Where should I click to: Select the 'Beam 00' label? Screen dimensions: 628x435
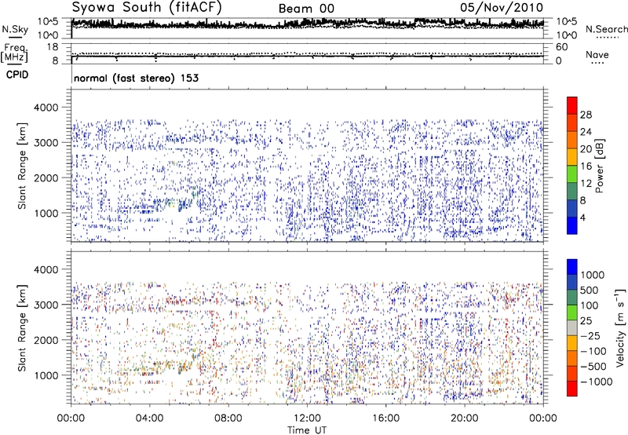tap(306, 9)
